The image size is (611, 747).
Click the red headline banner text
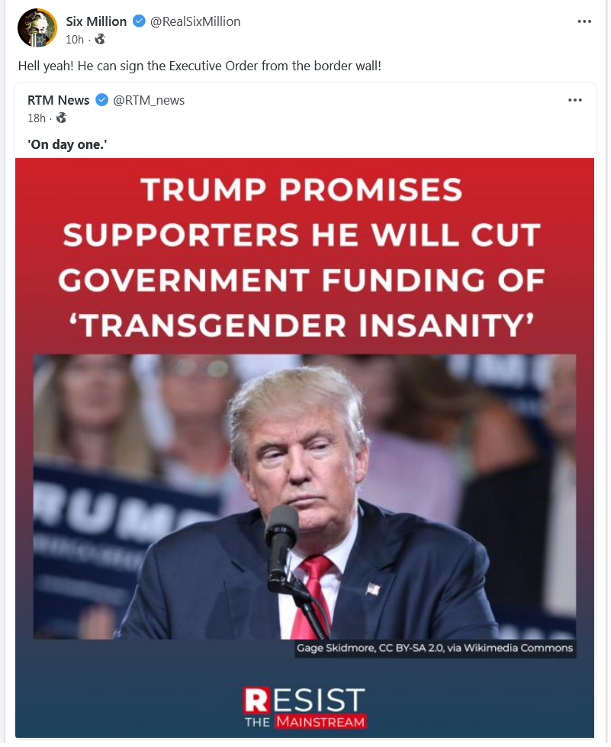(x=303, y=257)
